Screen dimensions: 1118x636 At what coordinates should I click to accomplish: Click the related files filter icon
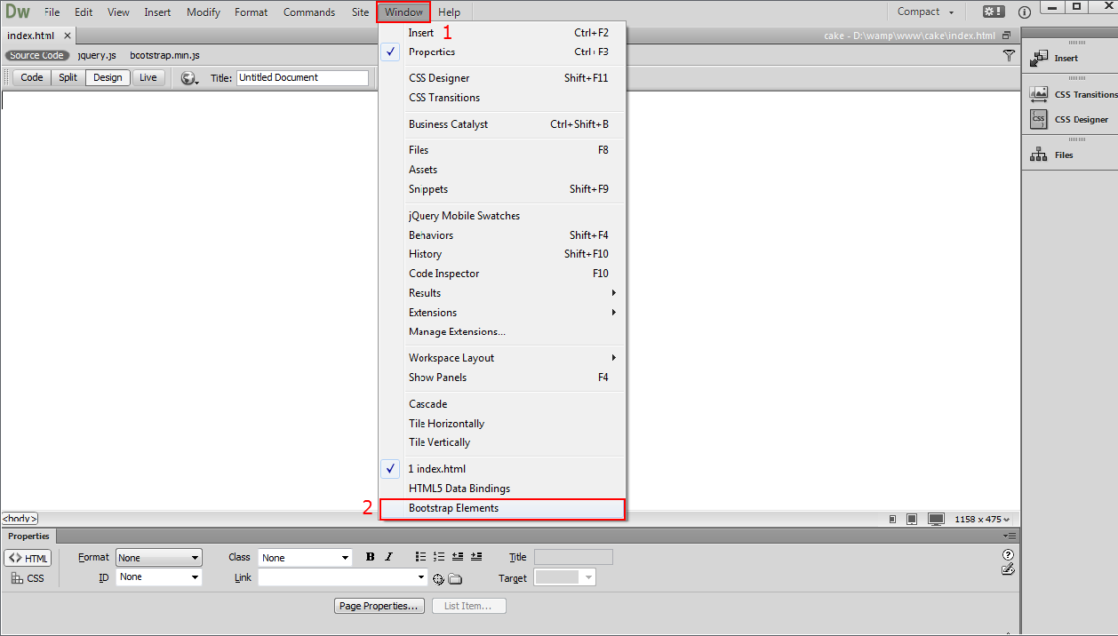1009,55
